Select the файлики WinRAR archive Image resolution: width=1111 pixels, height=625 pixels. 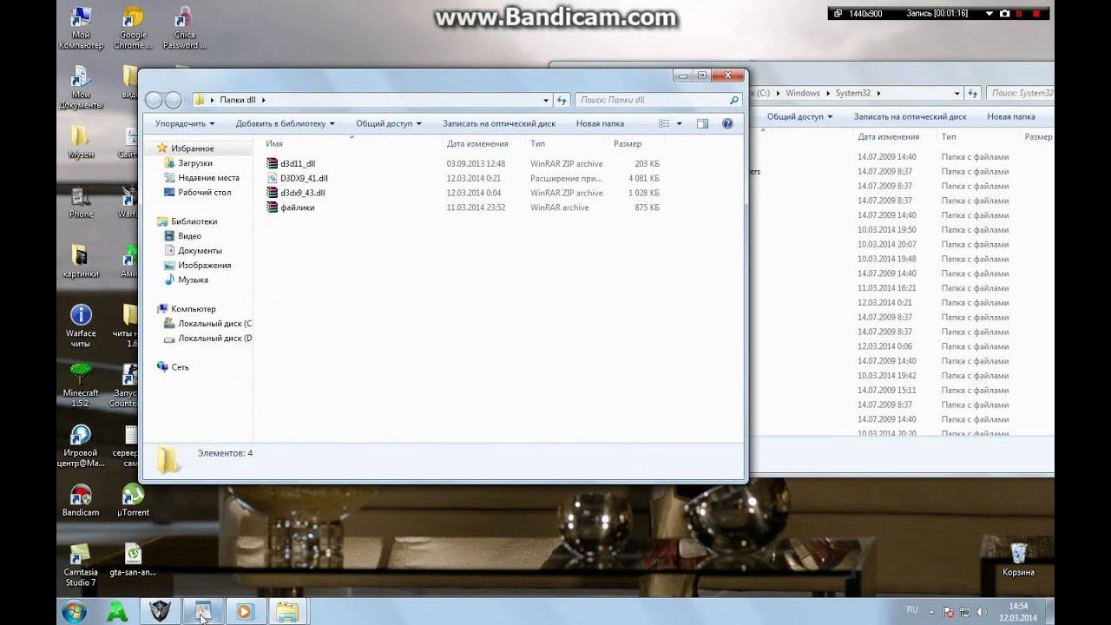(x=291, y=207)
